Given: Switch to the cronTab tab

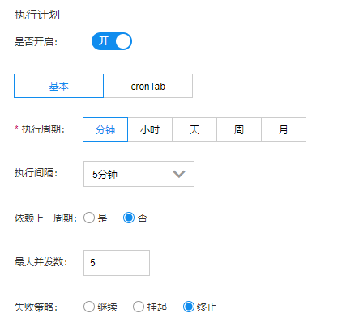Looking at the screenshot, I should click(148, 86).
